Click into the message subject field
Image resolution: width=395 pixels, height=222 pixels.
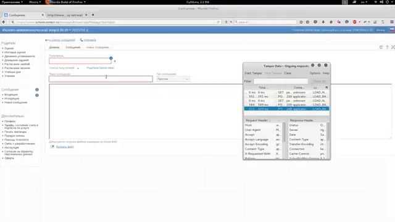(101, 79)
